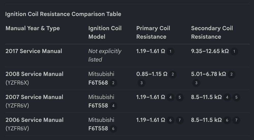Screen dimensions: 254x140
Task: Click citation 6 beside 2006 row F6T558
Action: tap(113, 129)
